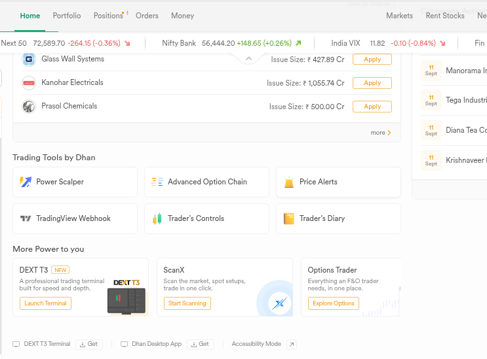Open TradingView Webhook tool

coord(75,218)
